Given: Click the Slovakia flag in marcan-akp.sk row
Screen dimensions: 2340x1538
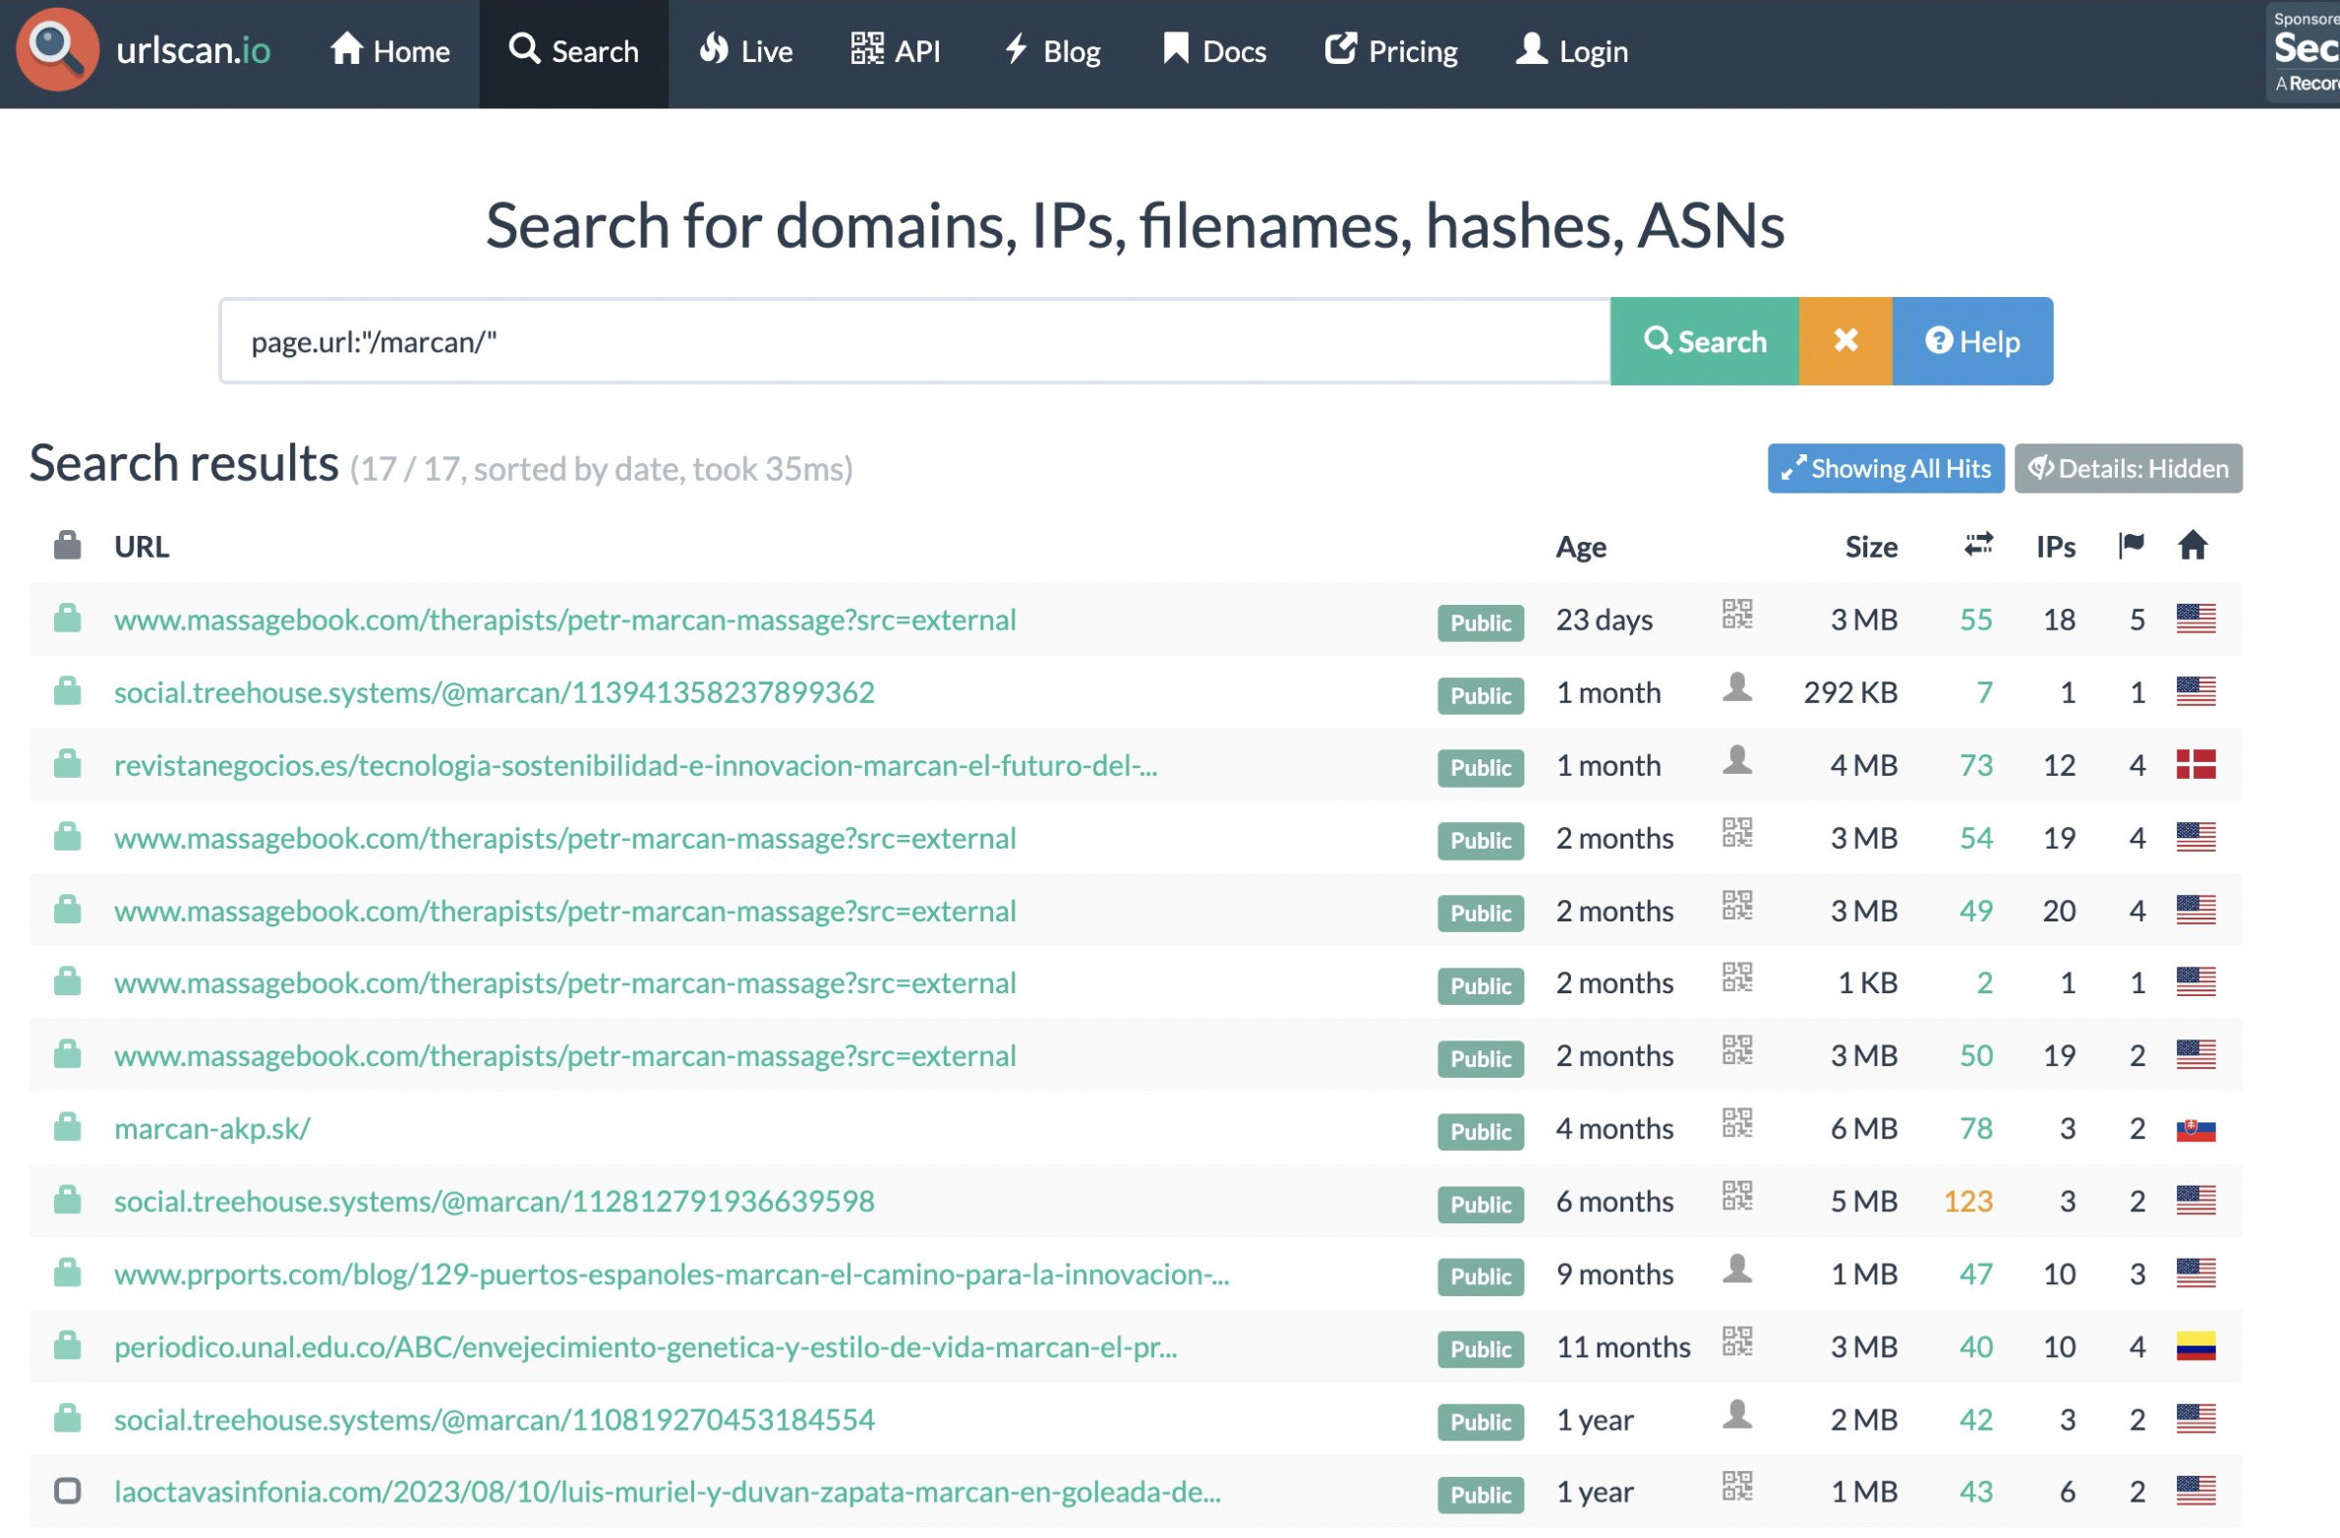Looking at the screenshot, I should pos(2195,1129).
